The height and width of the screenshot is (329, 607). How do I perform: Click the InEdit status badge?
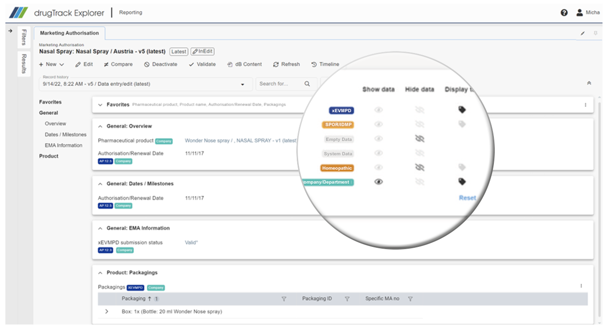pos(202,51)
